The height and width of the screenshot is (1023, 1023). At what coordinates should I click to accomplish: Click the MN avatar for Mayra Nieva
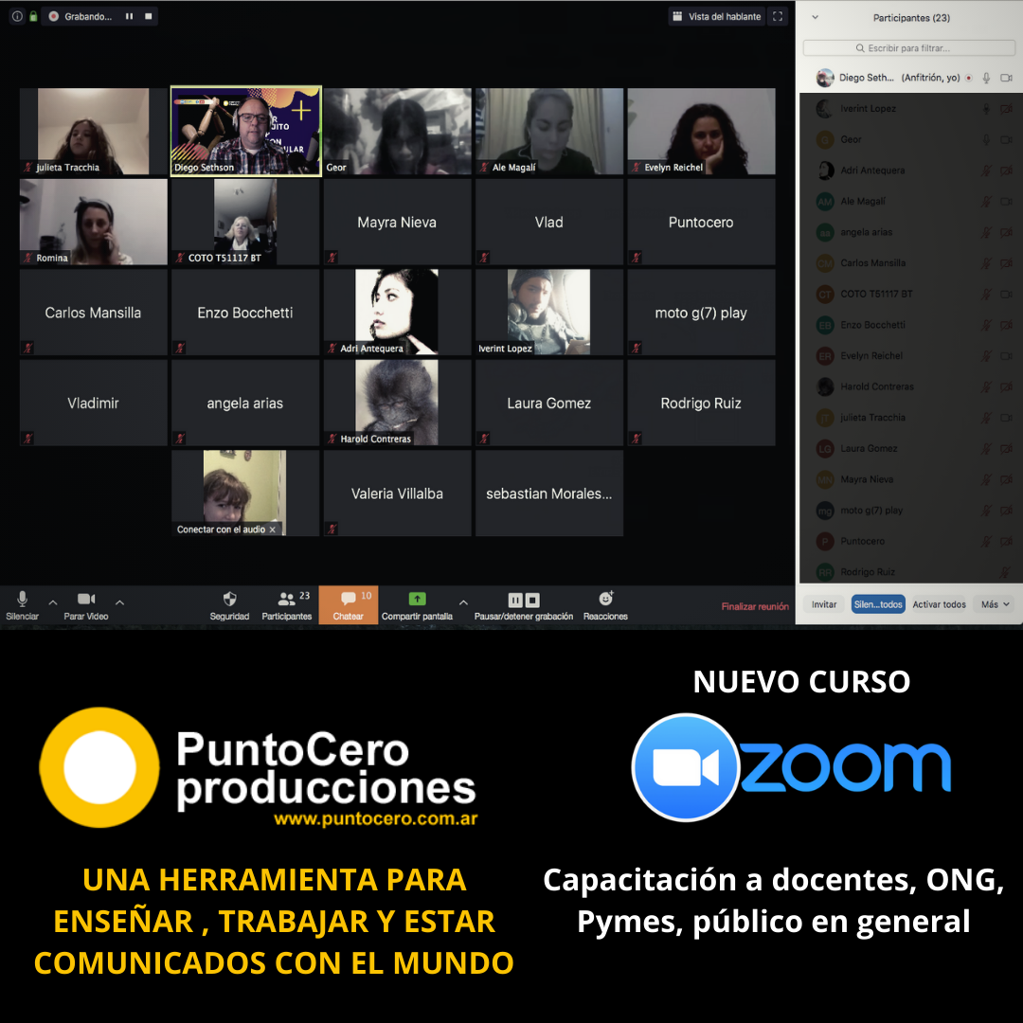click(825, 479)
